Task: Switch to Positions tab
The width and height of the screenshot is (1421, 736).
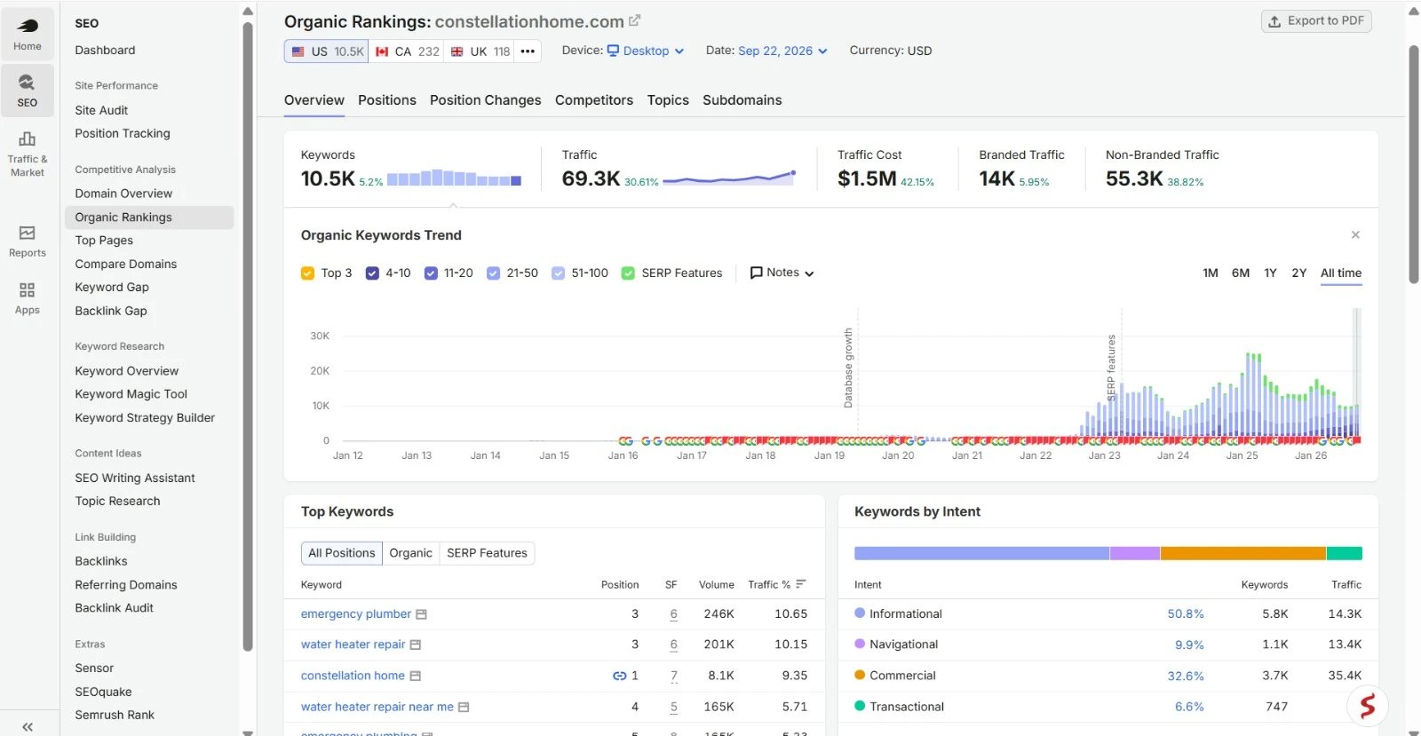Action: click(387, 100)
